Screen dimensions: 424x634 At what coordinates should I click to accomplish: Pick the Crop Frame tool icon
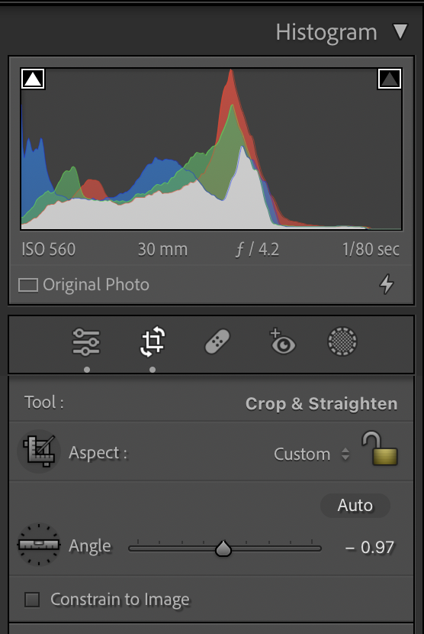(39, 451)
